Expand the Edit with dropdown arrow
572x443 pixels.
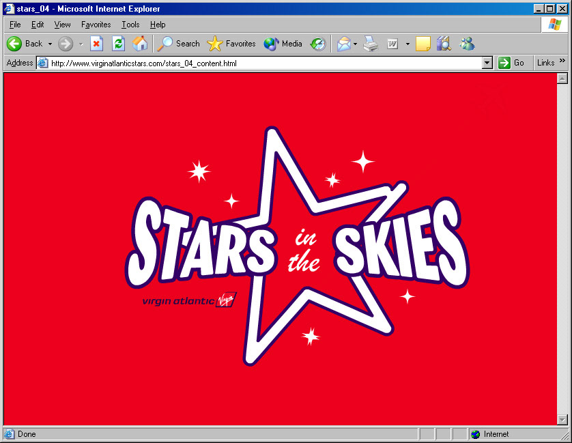point(408,44)
